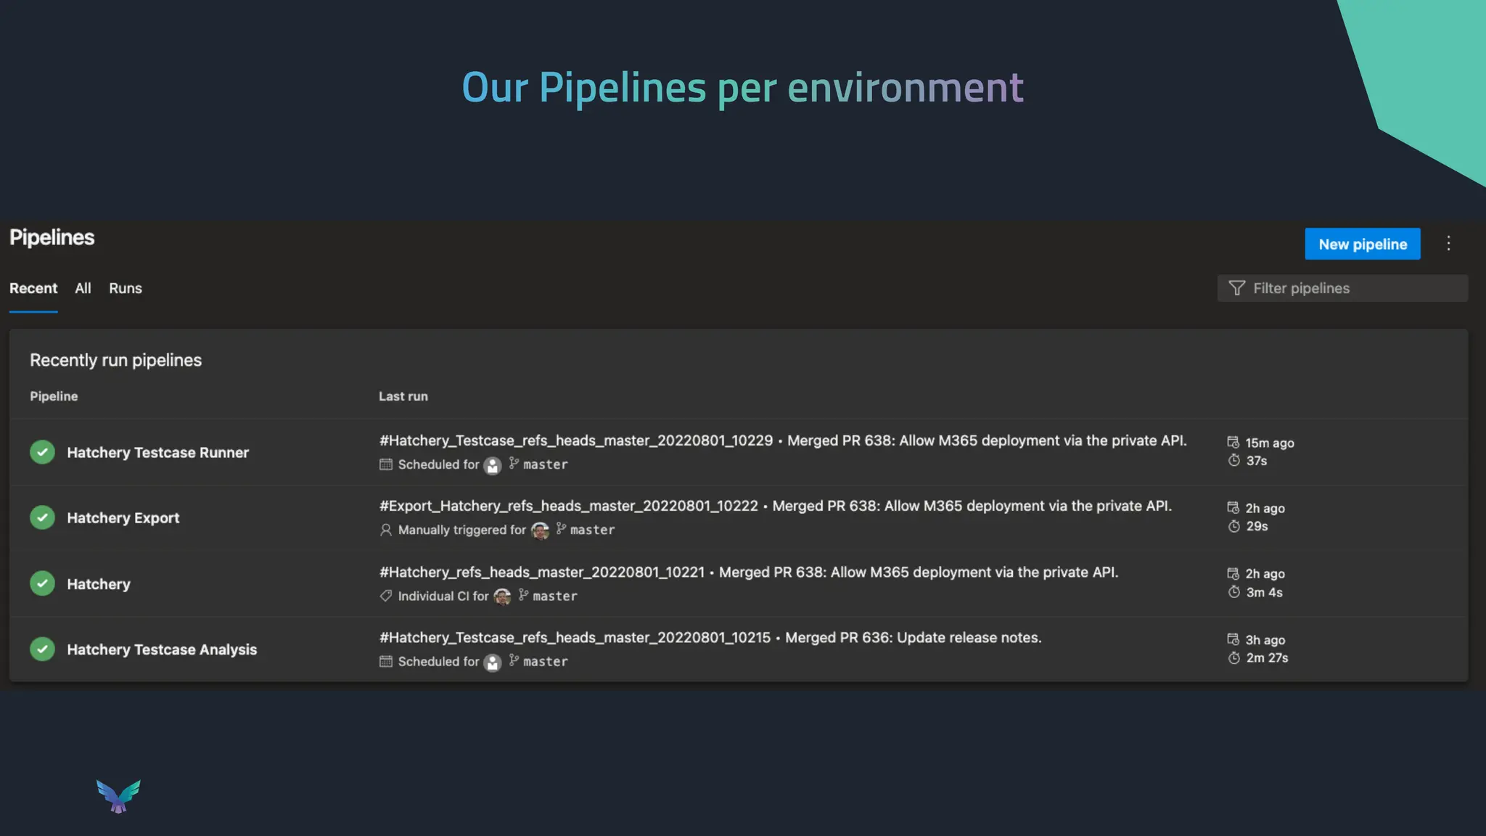Click green success icon for Hatchery Testcase Runner
The height and width of the screenshot is (836, 1486).
point(42,452)
